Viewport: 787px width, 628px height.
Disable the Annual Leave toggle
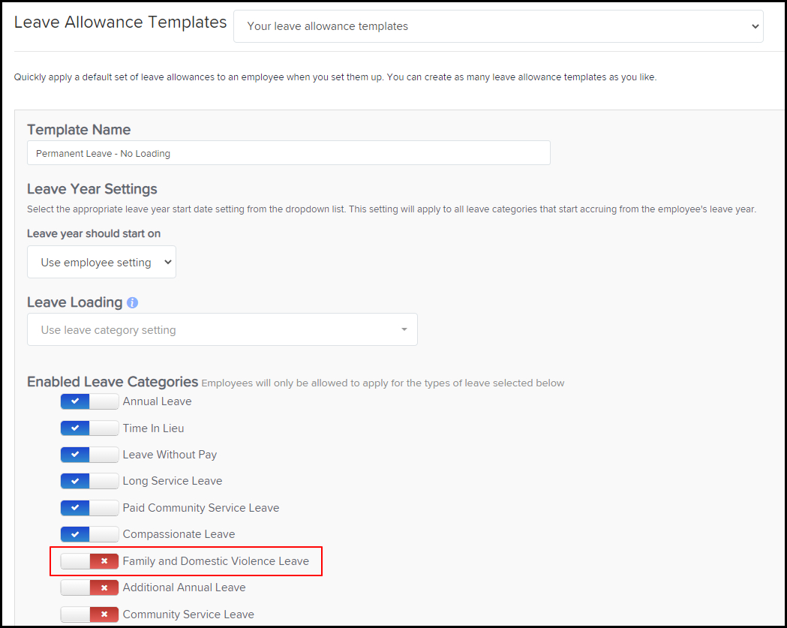[x=89, y=401]
